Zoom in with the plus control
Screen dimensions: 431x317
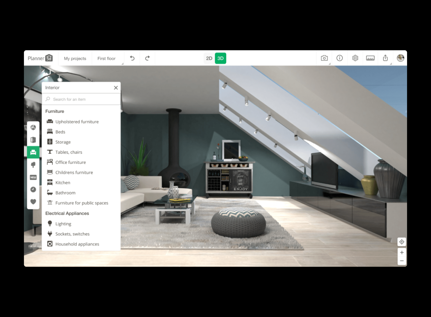[402, 252]
